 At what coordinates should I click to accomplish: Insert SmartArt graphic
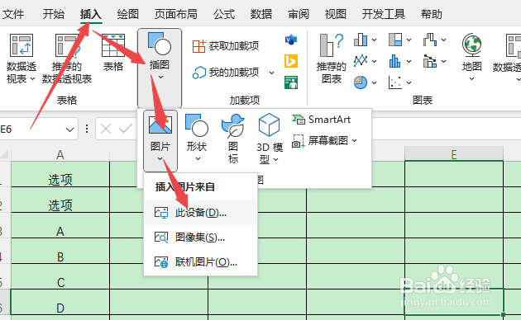321,120
